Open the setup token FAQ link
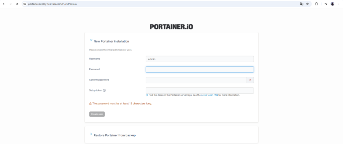 tap(209, 95)
